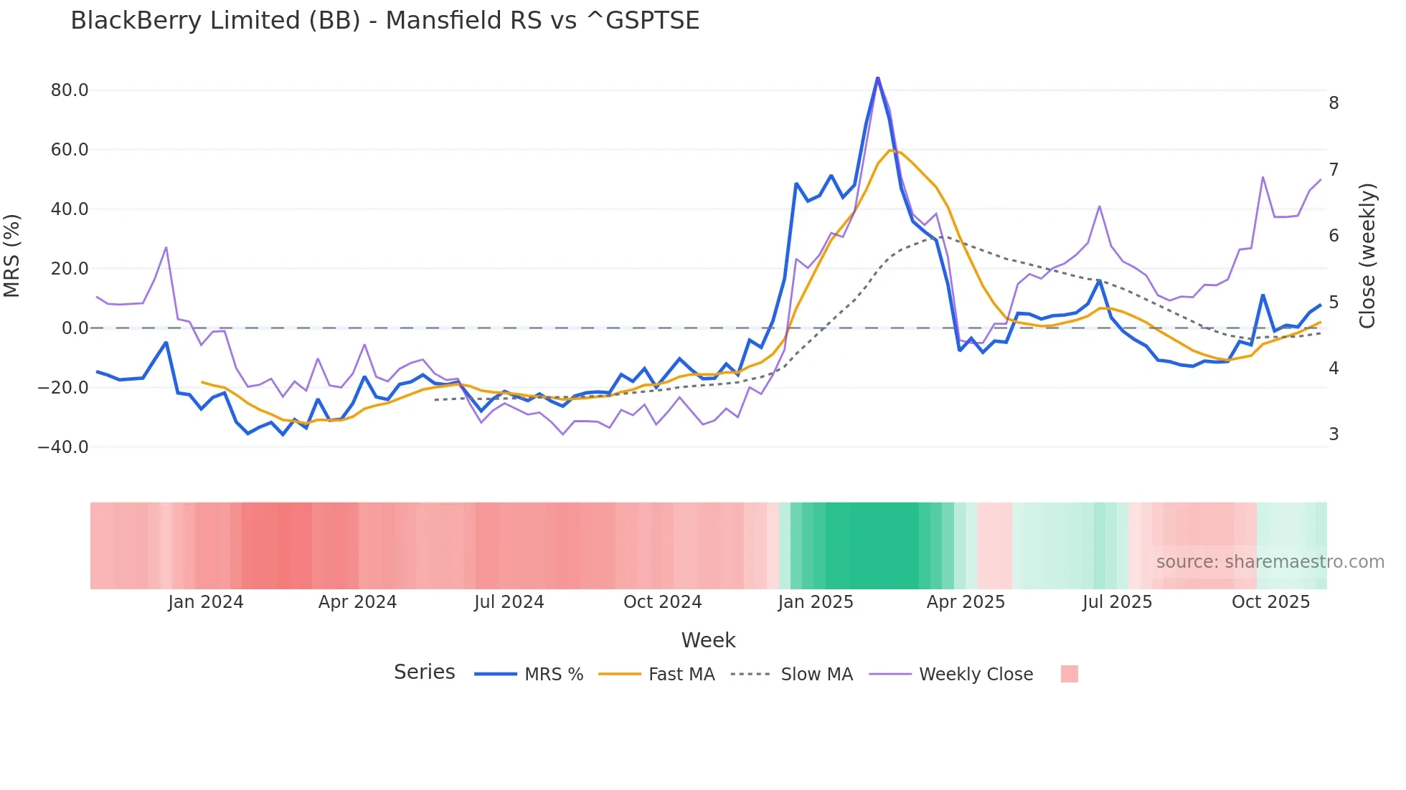Click the Jan 2024 axis tick label

tap(206, 602)
